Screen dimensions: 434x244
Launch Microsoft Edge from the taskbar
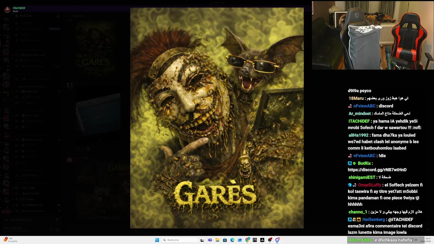click(232, 240)
